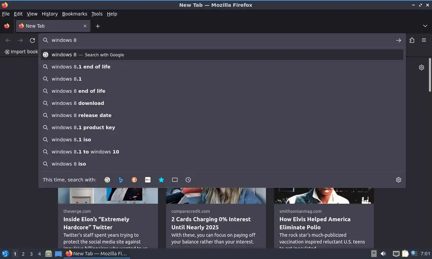
Task: Open the Firefox hamburger application menu
Action: [x=424, y=40]
